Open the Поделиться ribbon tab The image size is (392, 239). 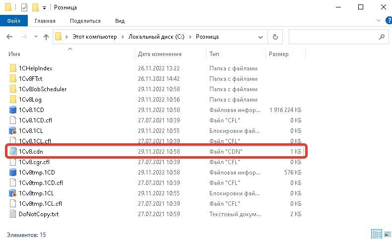(x=85, y=21)
